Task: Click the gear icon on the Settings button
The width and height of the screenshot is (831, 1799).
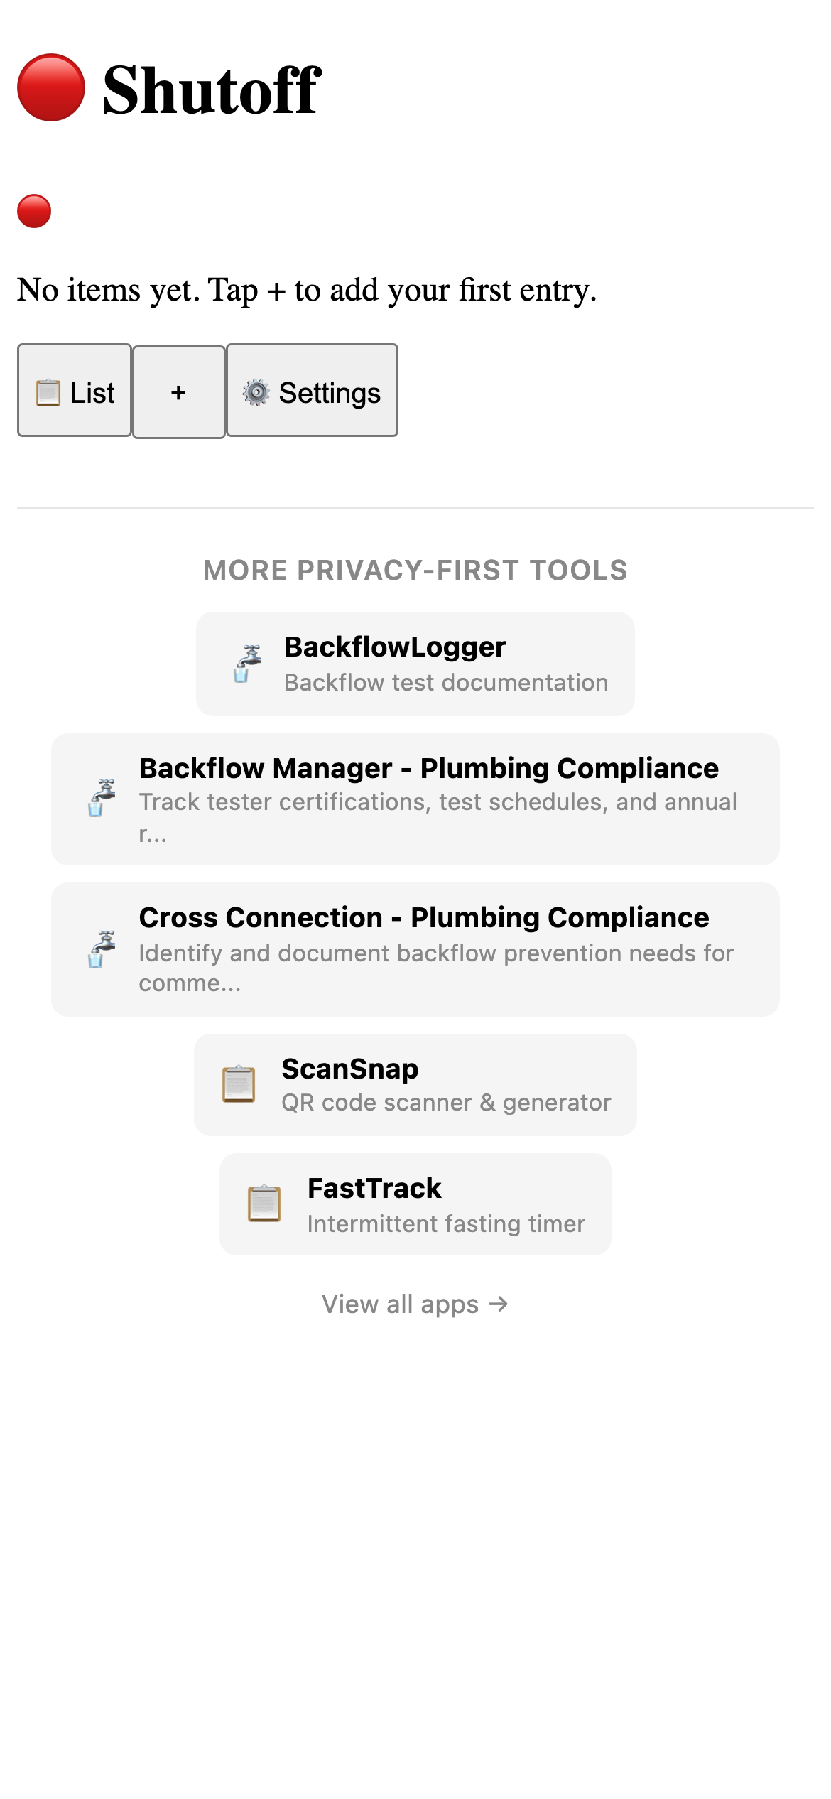Action: point(256,391)
